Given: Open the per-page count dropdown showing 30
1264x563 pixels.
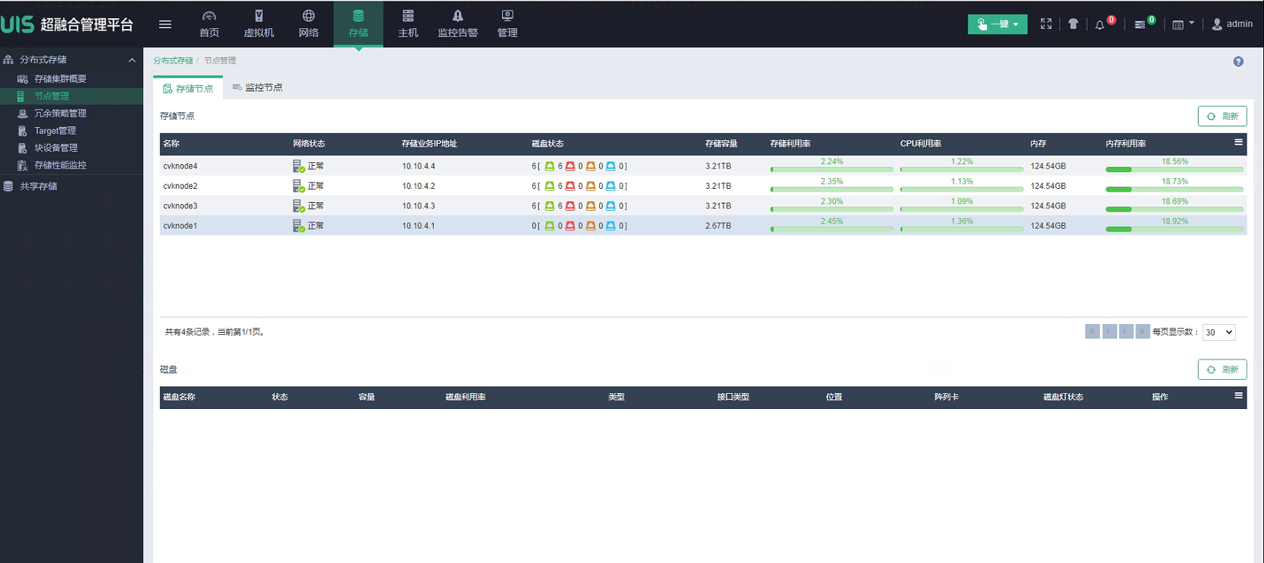Looking at the screenshot, I should coord(1219,332).
